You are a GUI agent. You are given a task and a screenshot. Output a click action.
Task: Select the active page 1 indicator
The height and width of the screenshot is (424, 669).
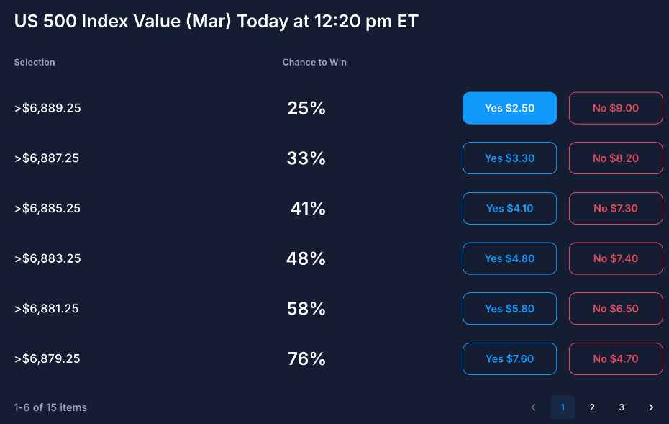[563, 407]
